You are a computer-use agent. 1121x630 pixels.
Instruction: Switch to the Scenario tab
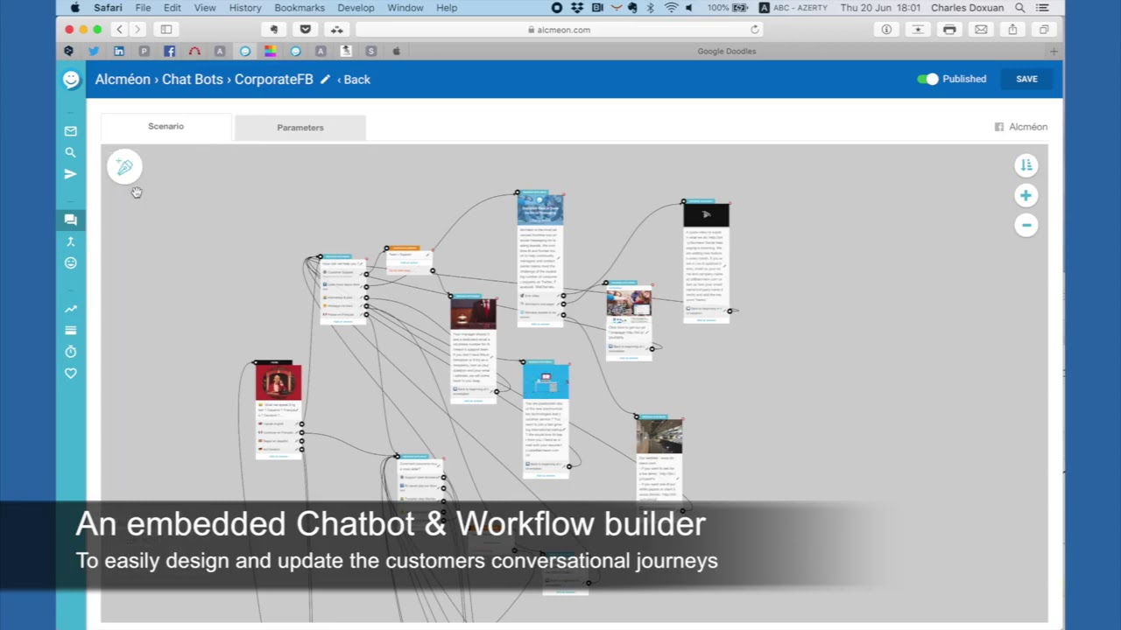(166, 127)
